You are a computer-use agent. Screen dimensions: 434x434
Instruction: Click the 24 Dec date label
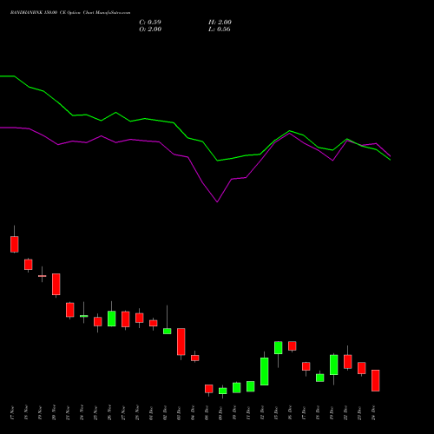tap(373, 413)
